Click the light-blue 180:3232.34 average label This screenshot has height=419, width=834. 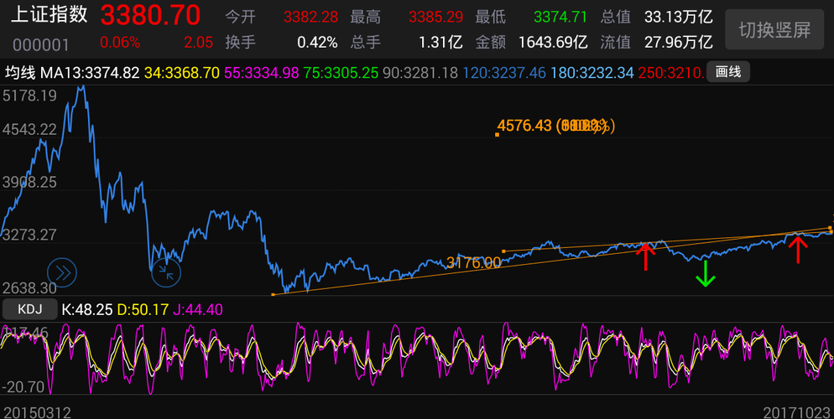[x=592, y=73]
